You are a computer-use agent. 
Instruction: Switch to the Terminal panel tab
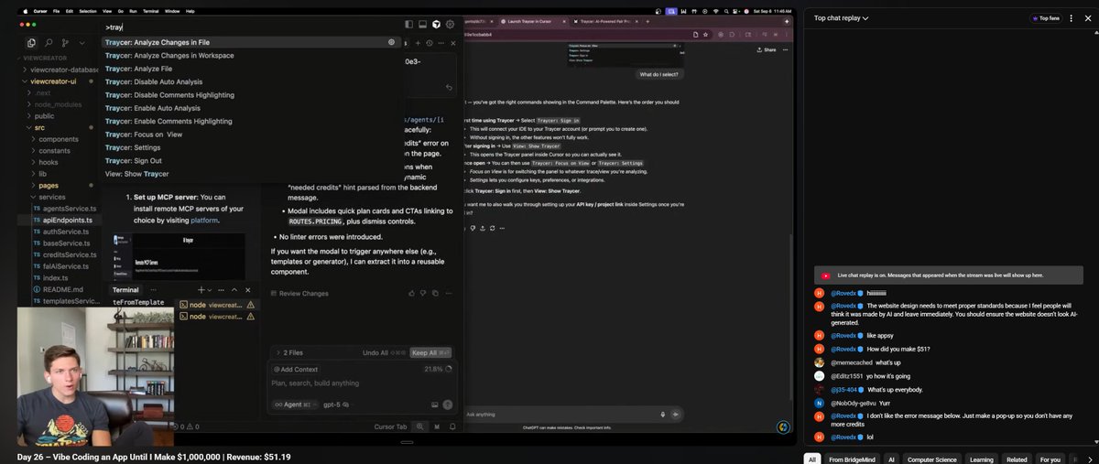coord(125,289)
